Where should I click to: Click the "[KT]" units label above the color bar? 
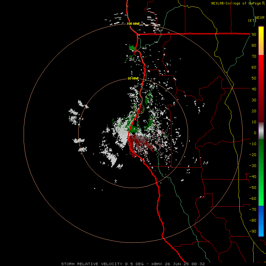tap(252, 20)
